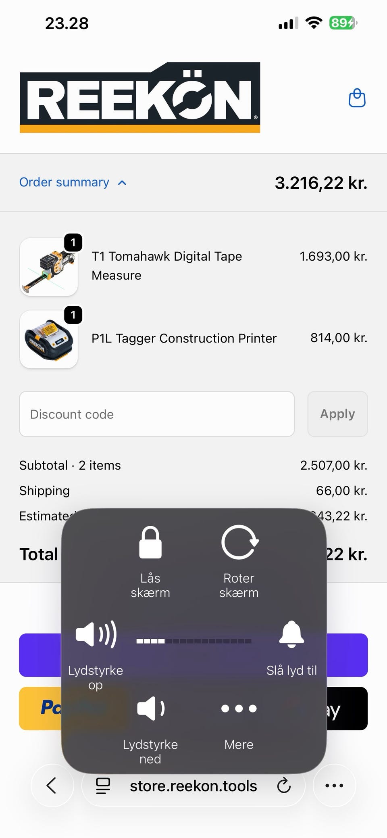Go back with the browser back arrow
387x838 pixels.
click(52, 786)
